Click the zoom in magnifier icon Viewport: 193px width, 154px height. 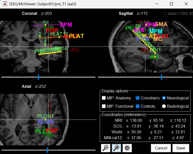[117, 148]
